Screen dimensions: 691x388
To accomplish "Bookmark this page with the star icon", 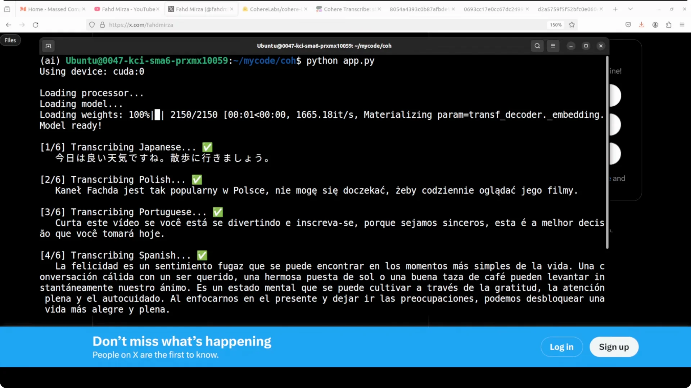I will point(572,25).
